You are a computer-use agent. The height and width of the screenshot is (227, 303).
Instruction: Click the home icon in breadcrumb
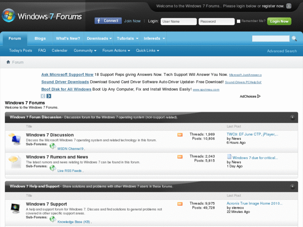[x=8, y=62]
